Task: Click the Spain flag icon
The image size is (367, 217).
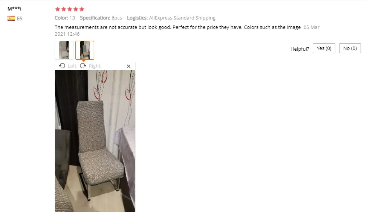Action: 11,18
